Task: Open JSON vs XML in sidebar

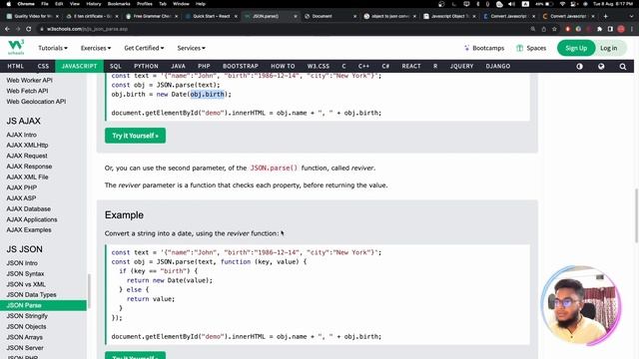Action: point(26,284)
